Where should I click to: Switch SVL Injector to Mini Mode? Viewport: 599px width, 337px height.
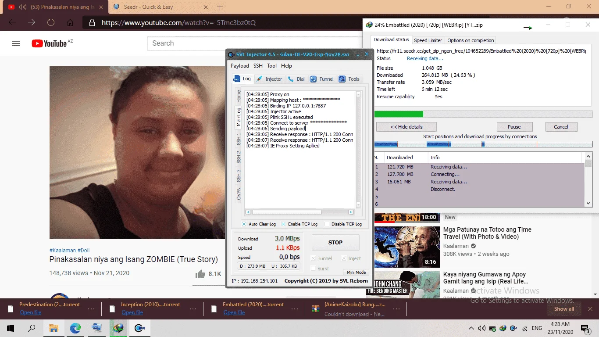click(356, 272)
